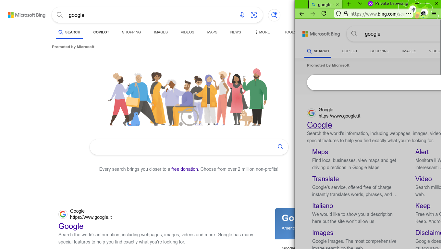
Task: Open the extensions puzzle-piece icon
Action: click(423, 14)
